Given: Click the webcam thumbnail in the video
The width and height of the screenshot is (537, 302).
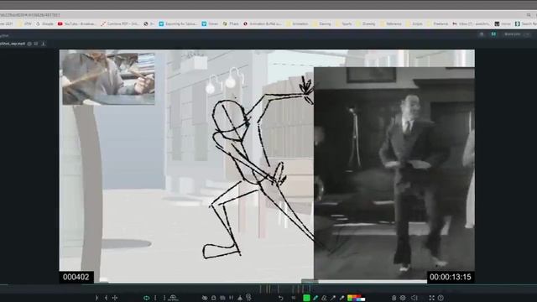Looking at the screenshot, I should [x=108, y=78].
